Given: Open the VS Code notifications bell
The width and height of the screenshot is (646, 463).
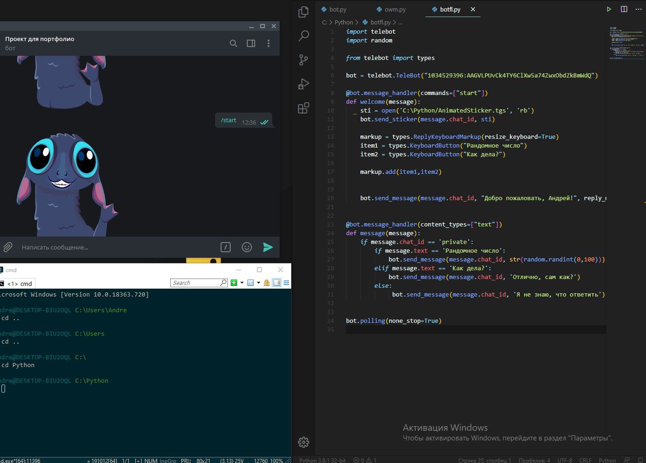Looking at the screenshot, I should 640,460.
